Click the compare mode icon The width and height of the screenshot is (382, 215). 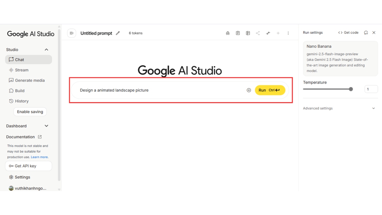point(248,33)
